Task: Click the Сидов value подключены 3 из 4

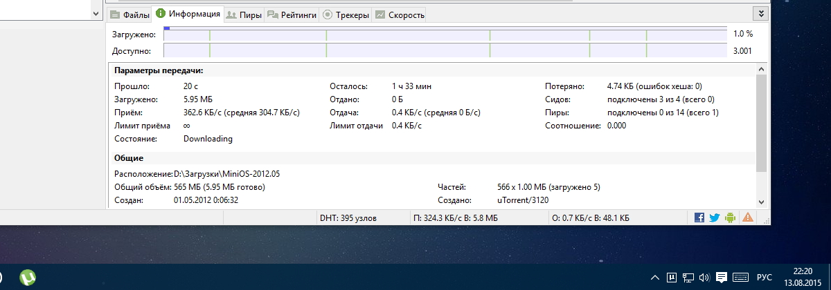Action: [x=661, y=99]
